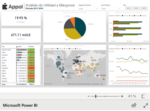Expand the Categoría Producto dropdown
The image size is (150, 111).
click(88, 9)
